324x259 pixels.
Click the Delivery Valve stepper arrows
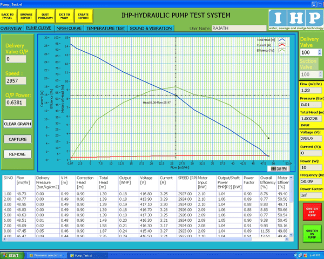[x=319, y=53]
